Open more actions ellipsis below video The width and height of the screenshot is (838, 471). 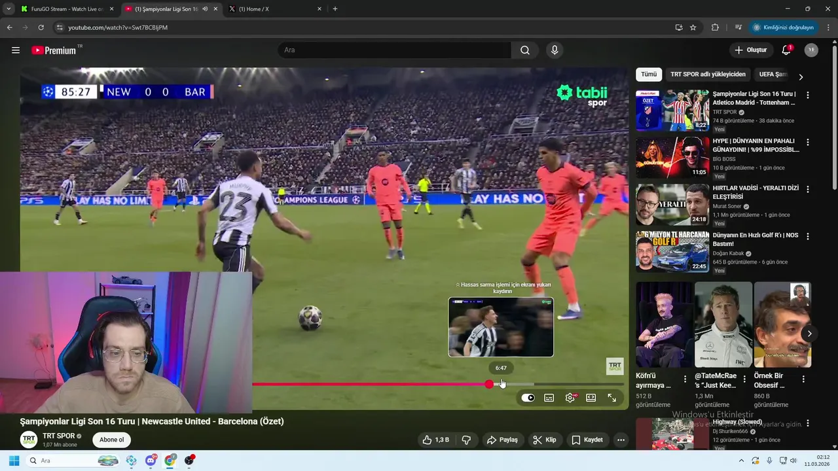pyautogui.click(x=621, y=440)
